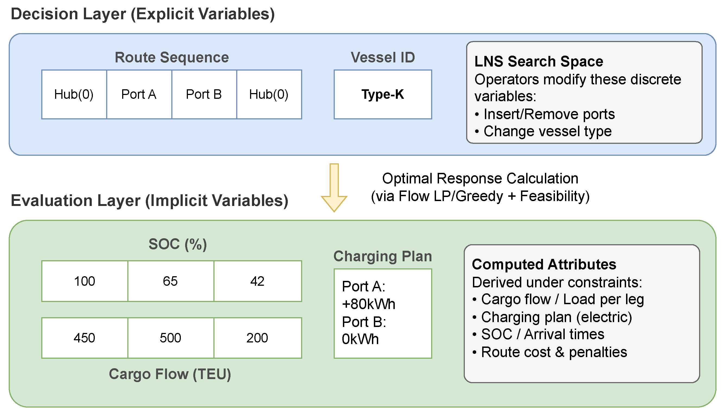This screenshot has width=723, height=413.
Task: Click the Computed Attributes heading
Action: [544, 264]
